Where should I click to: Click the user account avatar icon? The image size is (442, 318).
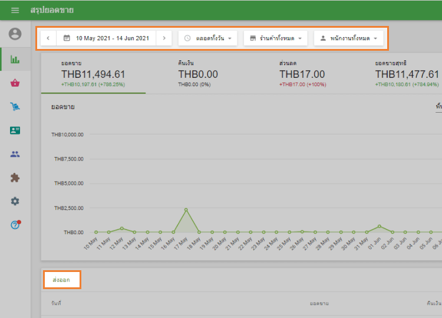[x=15, y=34]
